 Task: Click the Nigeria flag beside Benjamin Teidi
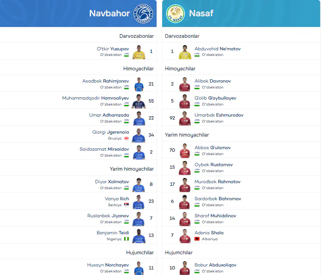tap(127, 239)
